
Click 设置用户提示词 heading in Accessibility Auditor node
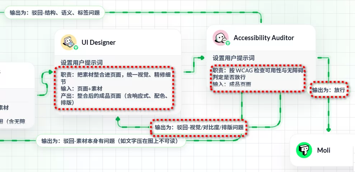pyautogui.click(x=233, y=58)
